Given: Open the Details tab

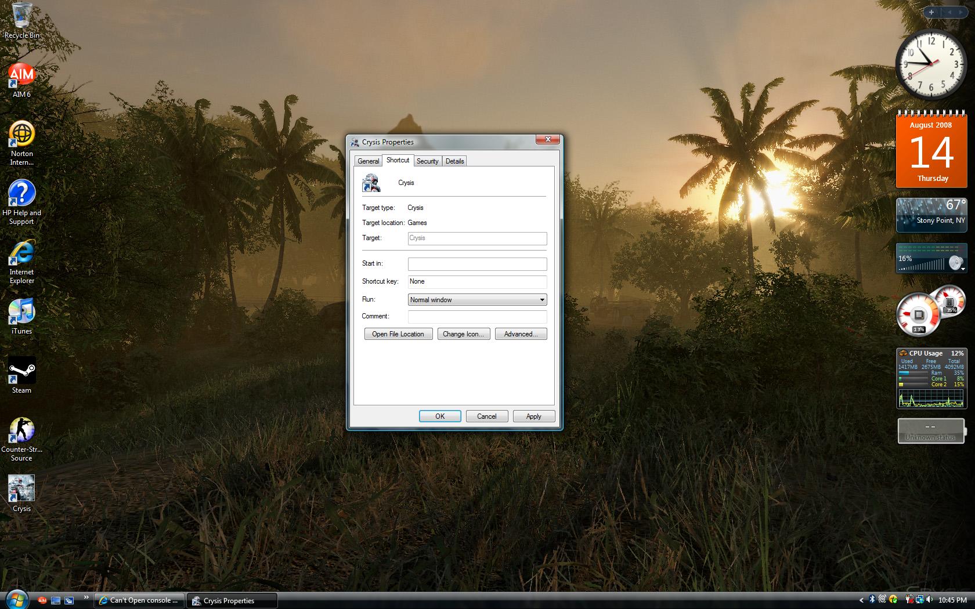Looking at the screenshot, I should pyautogui.click(x=454, y=161).
